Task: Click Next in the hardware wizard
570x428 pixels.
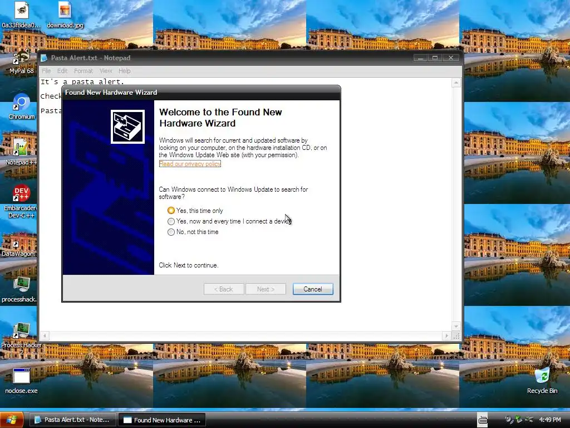Action: point(266,289)
